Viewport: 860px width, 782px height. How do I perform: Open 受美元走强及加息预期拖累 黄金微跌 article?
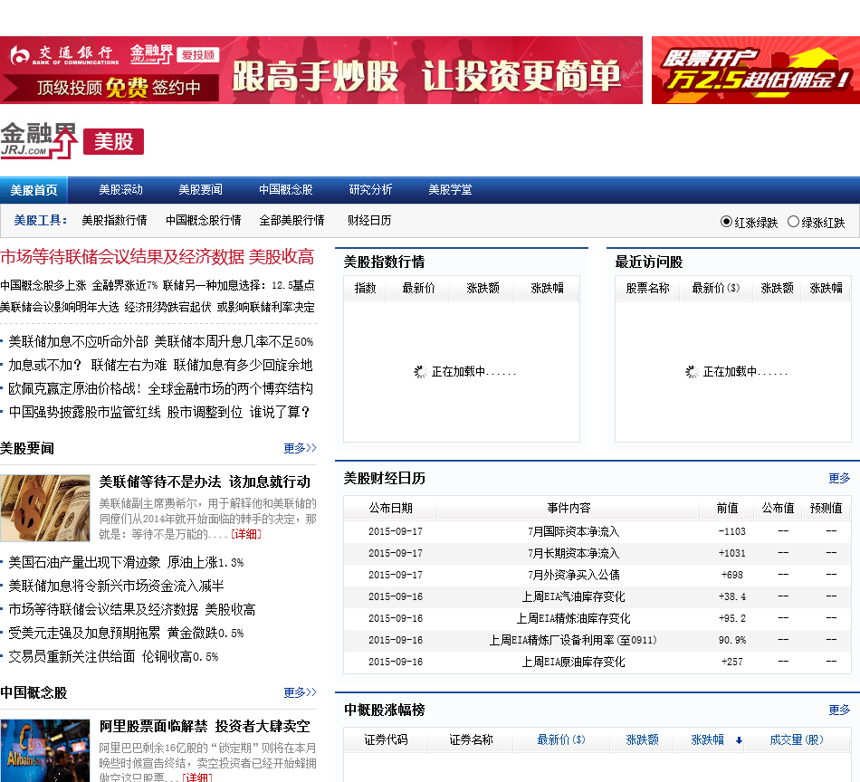click(126, 634)
